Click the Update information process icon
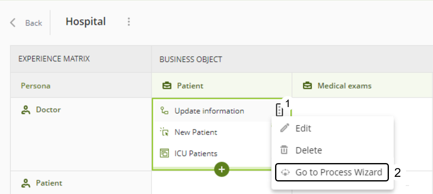 coord(164,111)
